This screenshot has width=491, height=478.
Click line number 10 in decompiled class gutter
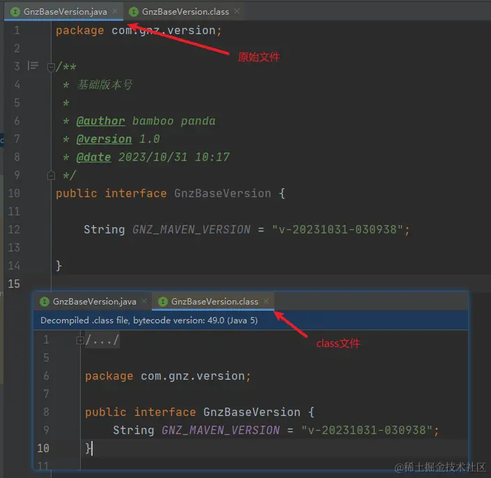(x=43, y=448)
